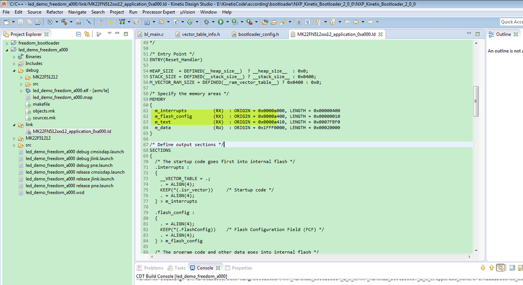Viewport: 523px width, 285px height.
Task: Click the New C source file icon
Action: coord(176,22)
